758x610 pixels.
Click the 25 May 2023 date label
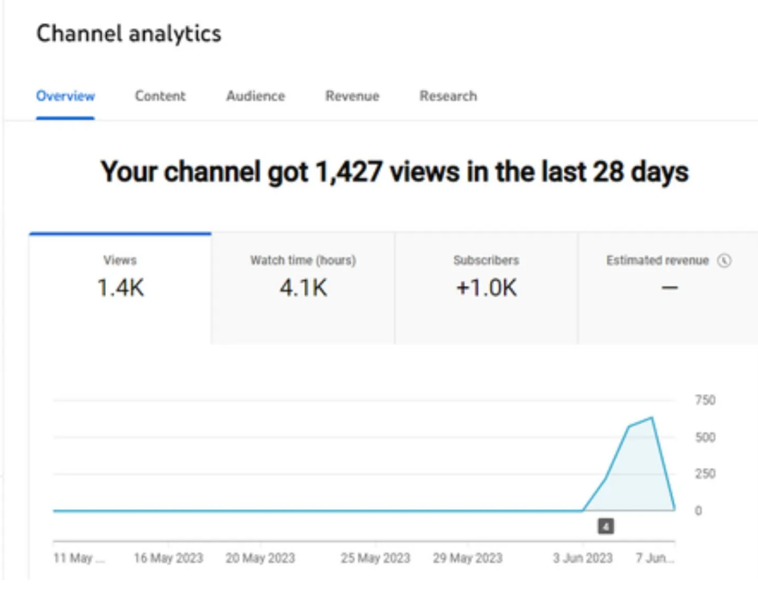point(375,559)
